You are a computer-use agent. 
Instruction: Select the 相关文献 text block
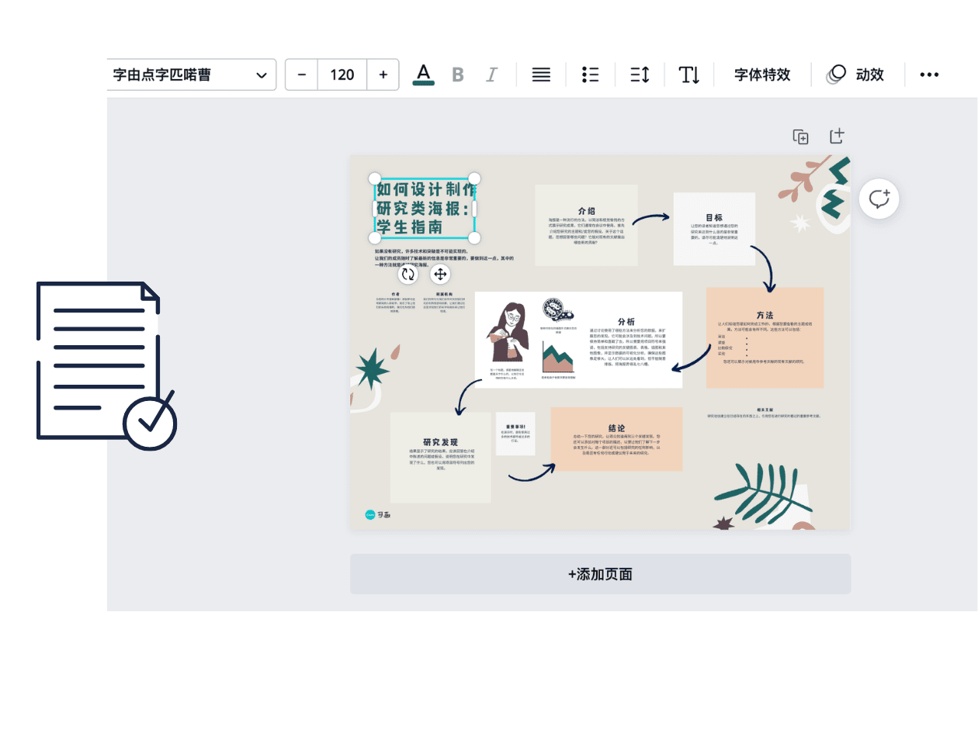tap(765, 413)
